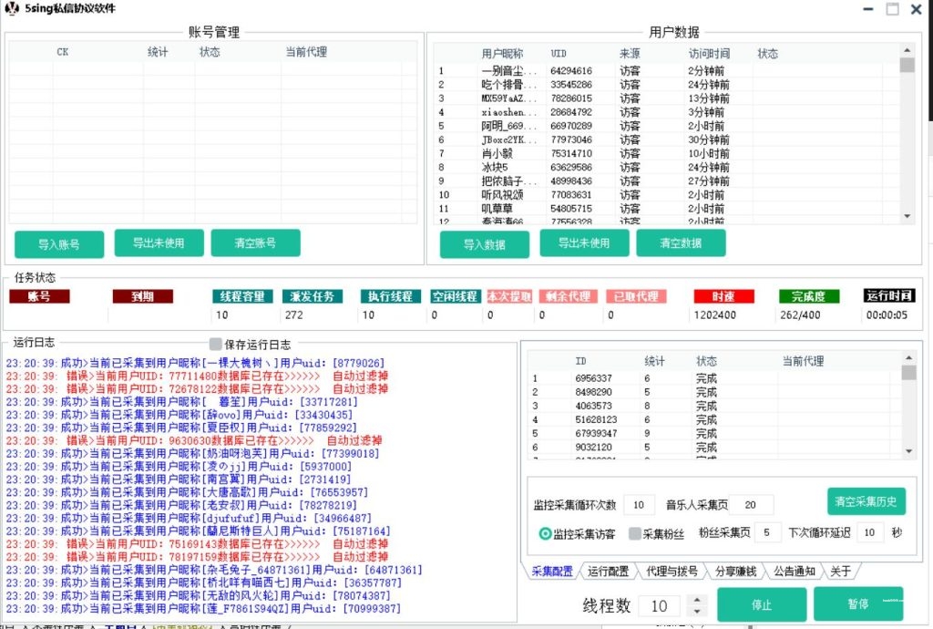Click the 下次循环延迟 input field
The height and width of the screenshot is (629, 933).
pos(872,534)
